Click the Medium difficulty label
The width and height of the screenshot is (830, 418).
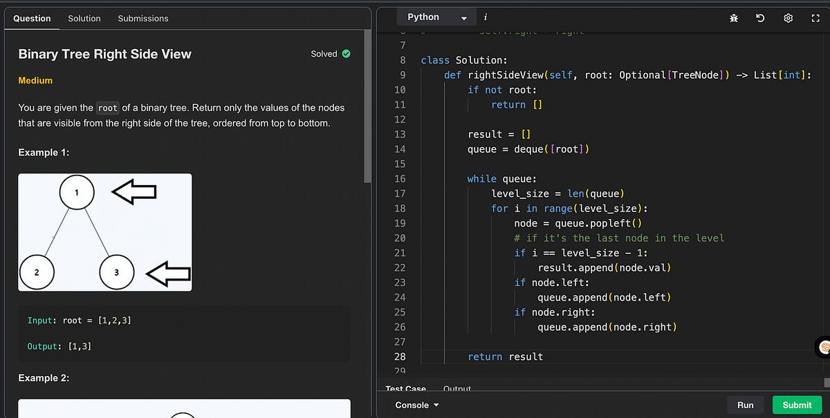point(35,81)
